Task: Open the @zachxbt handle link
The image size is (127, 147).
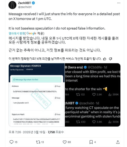Action: tap(25, 7)
